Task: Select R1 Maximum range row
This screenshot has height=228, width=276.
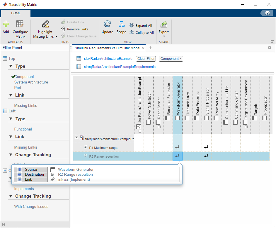Action: [x=103, y=148]
